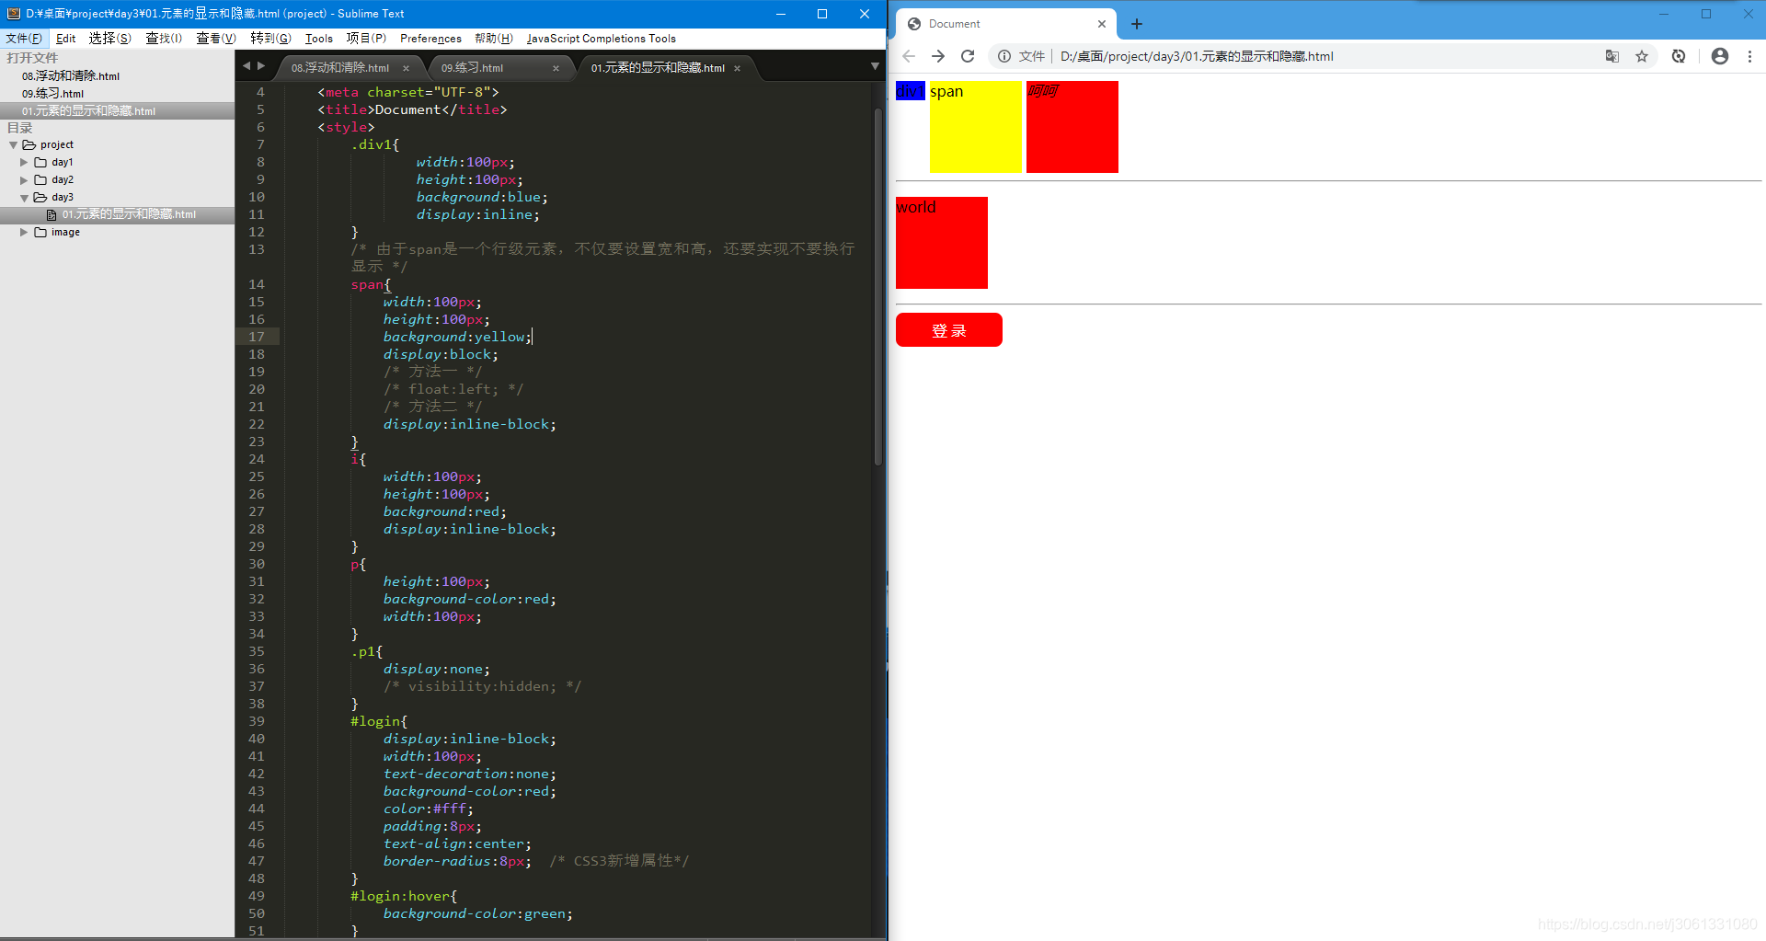Viewport: 1766px width, 941px height.
Task: Open the 转到(G) menu
Action: point(270,39)
